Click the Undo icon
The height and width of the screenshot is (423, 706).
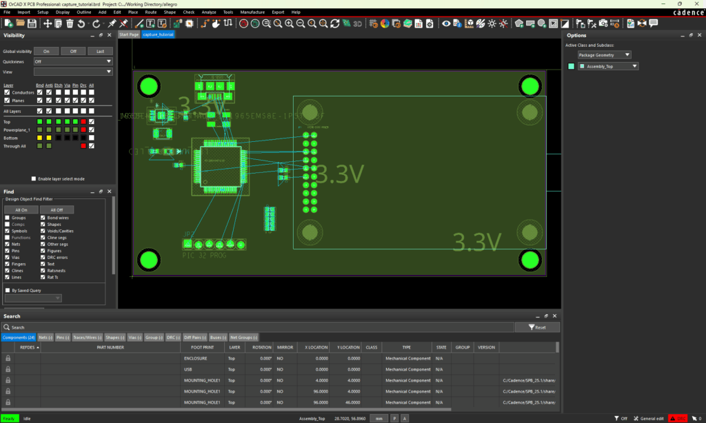click(x=81, y=23)
